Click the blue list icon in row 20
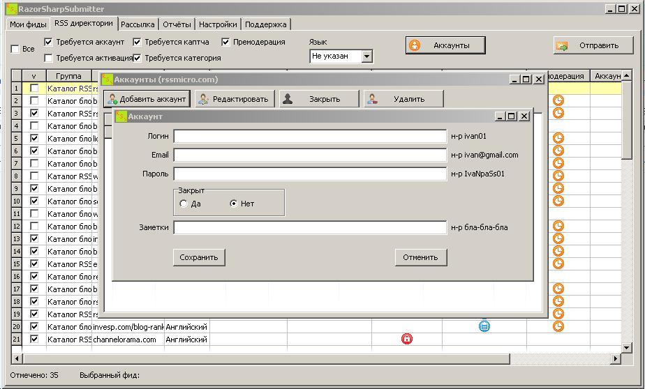The width and height of the screenshot is (645, 389). 484,326
